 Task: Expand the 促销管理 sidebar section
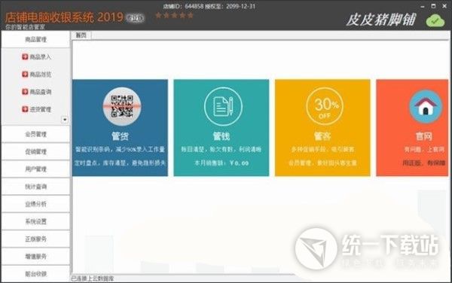pos(35,152)
